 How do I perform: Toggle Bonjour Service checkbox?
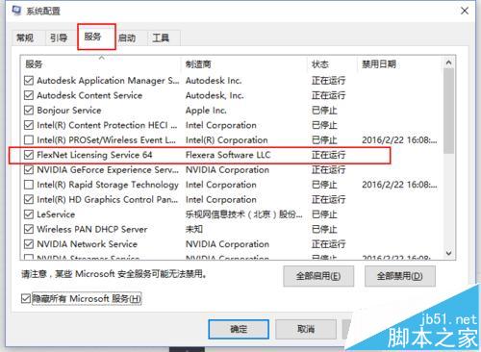(x=29, y=110)
